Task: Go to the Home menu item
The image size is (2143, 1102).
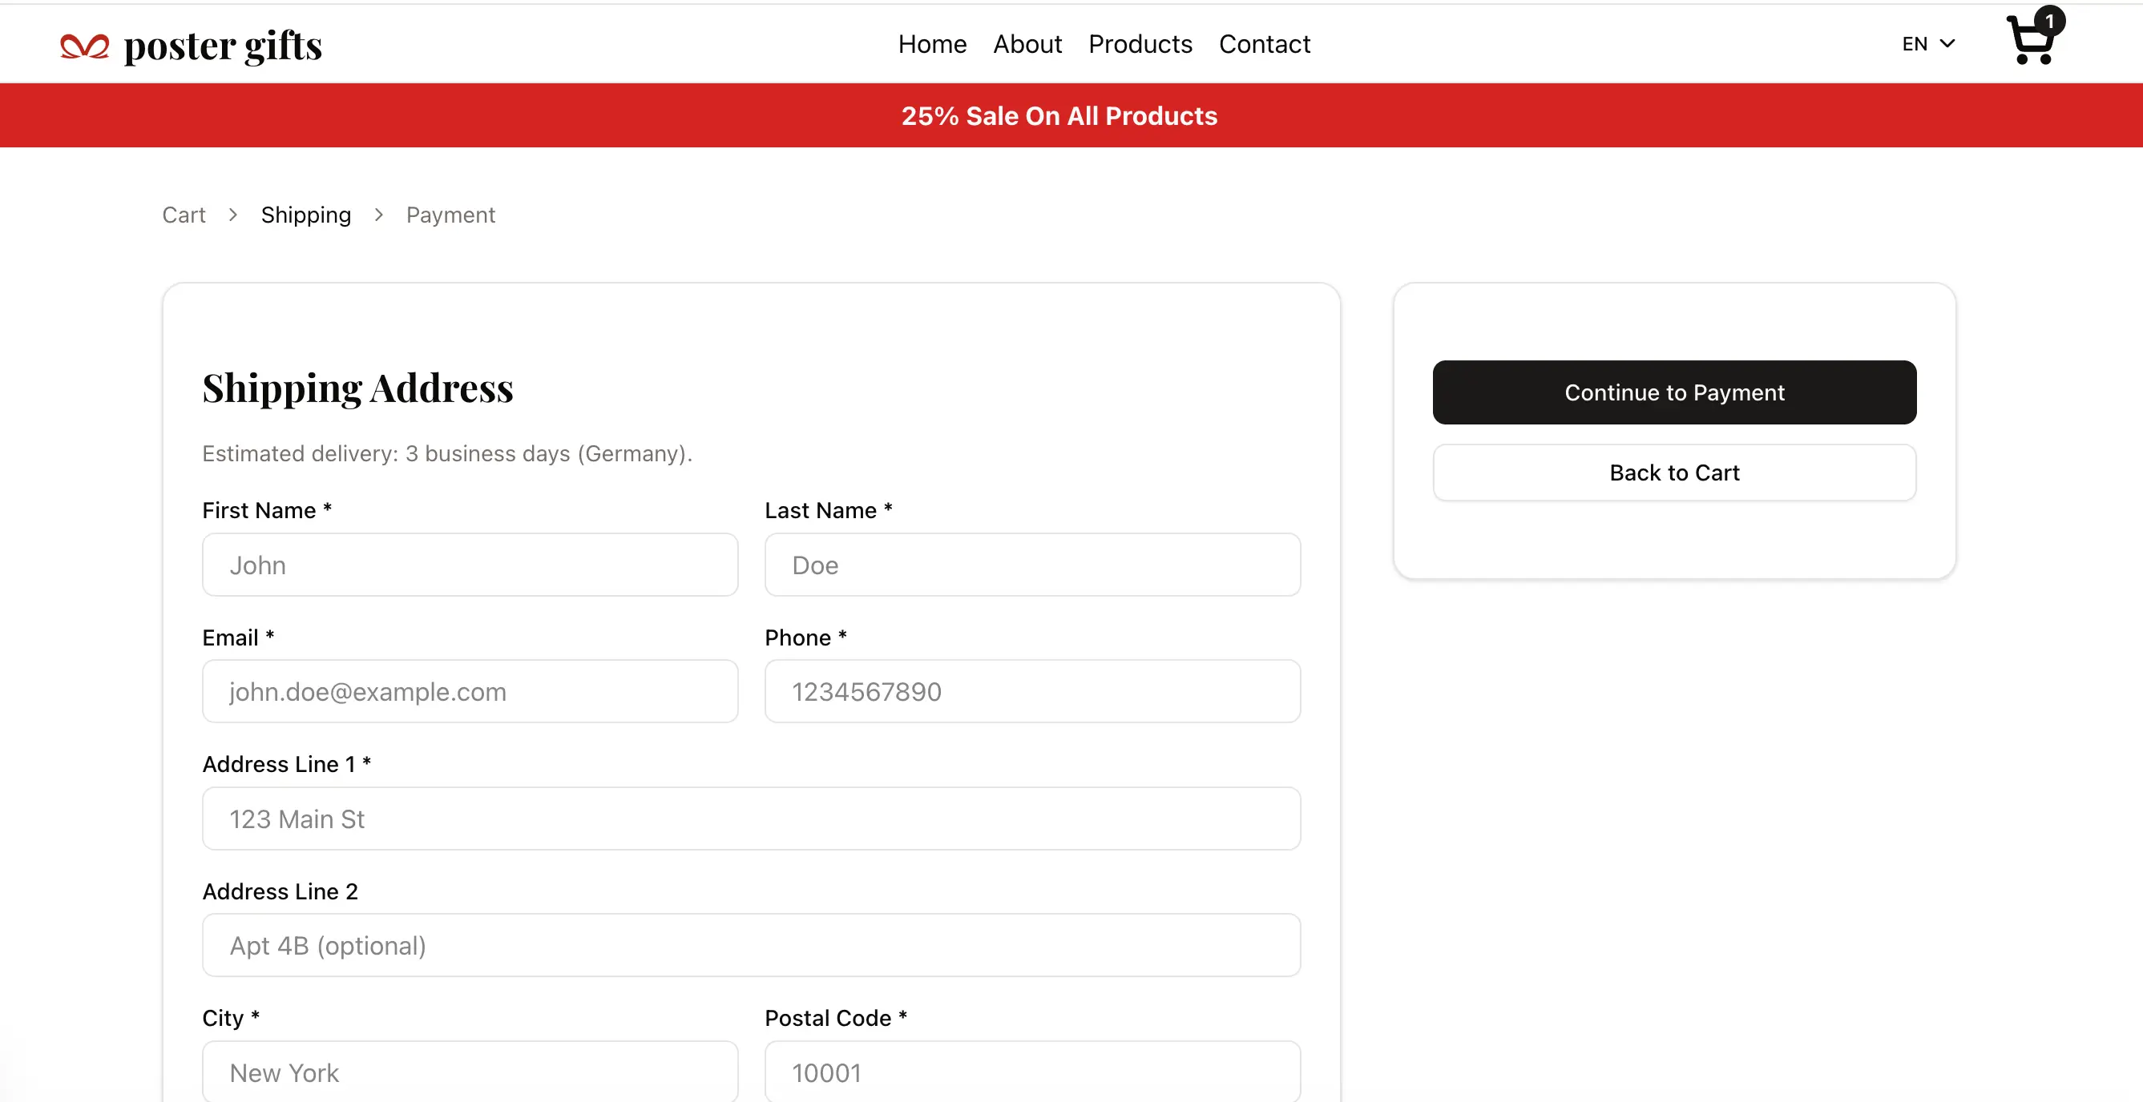Action: pyautogui.click(x=932, y=44)
